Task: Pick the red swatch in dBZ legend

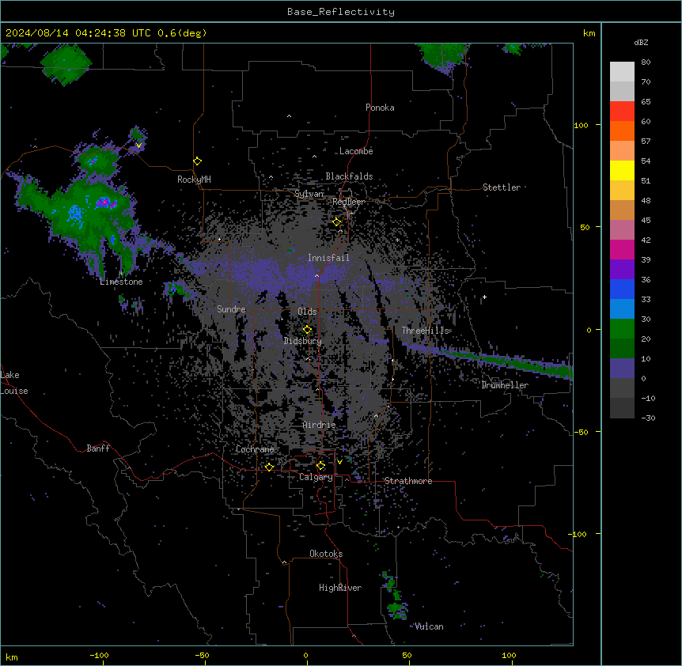Action: point(622,112)
